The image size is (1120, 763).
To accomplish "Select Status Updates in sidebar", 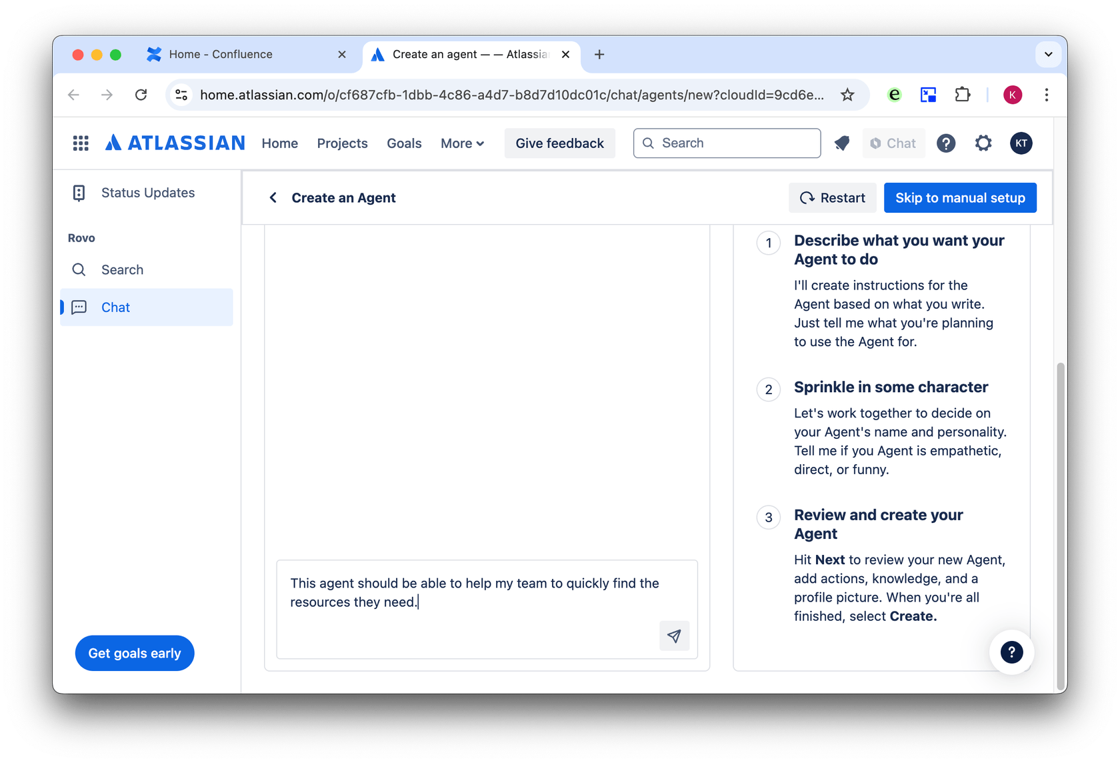I will click(x=147, y=193).
